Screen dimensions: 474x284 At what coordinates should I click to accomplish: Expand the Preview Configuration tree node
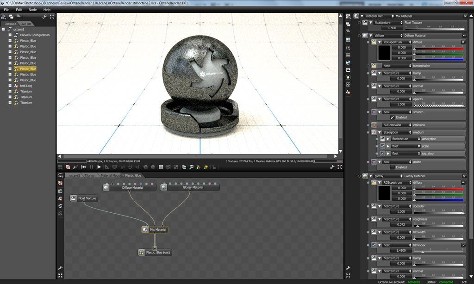pos(10,35)
